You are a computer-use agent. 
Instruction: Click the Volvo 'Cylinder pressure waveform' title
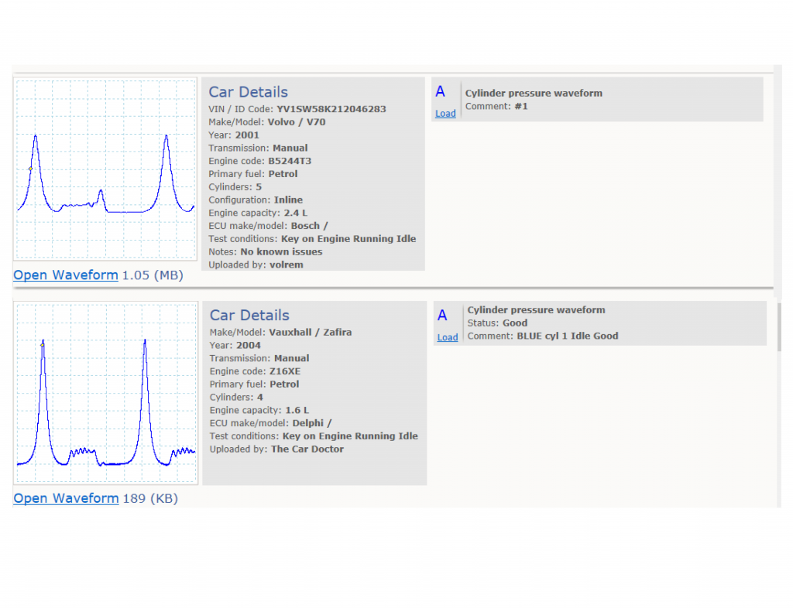point(534,94)
